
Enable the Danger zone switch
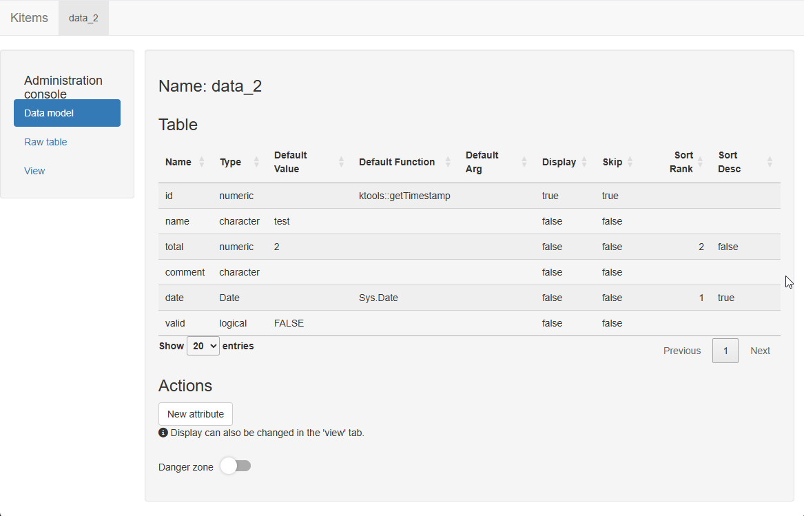coord(236,466)
